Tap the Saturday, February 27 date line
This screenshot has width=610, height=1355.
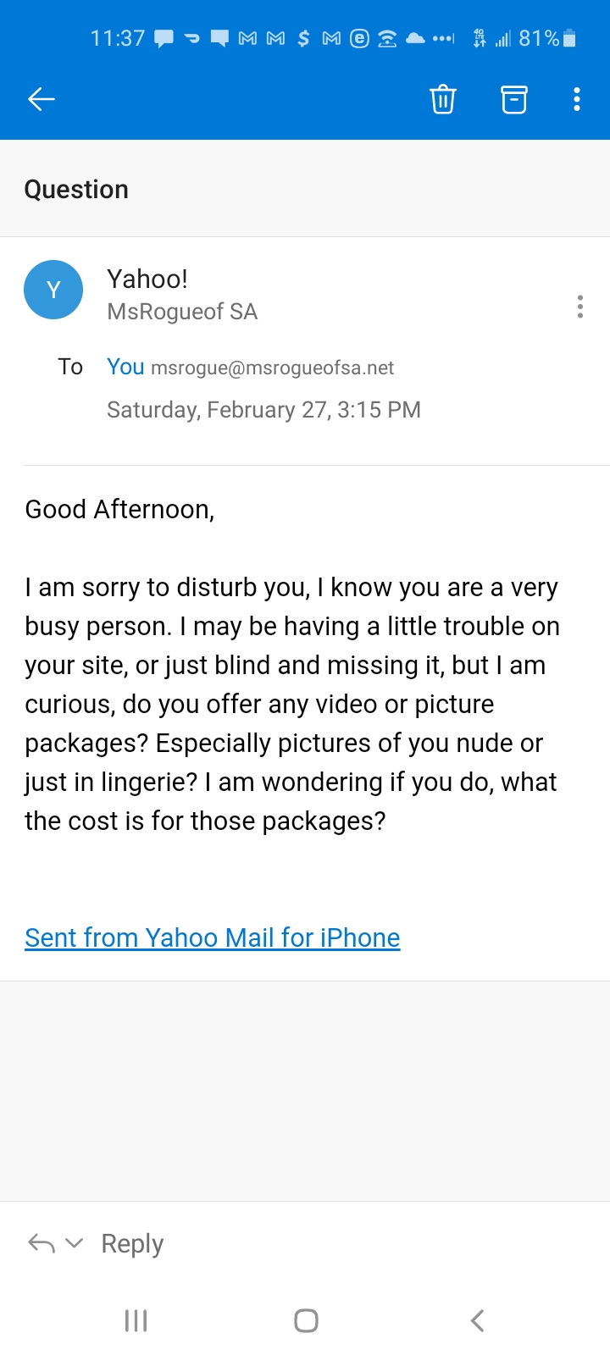pyautogui.click(x=263, y=410)
